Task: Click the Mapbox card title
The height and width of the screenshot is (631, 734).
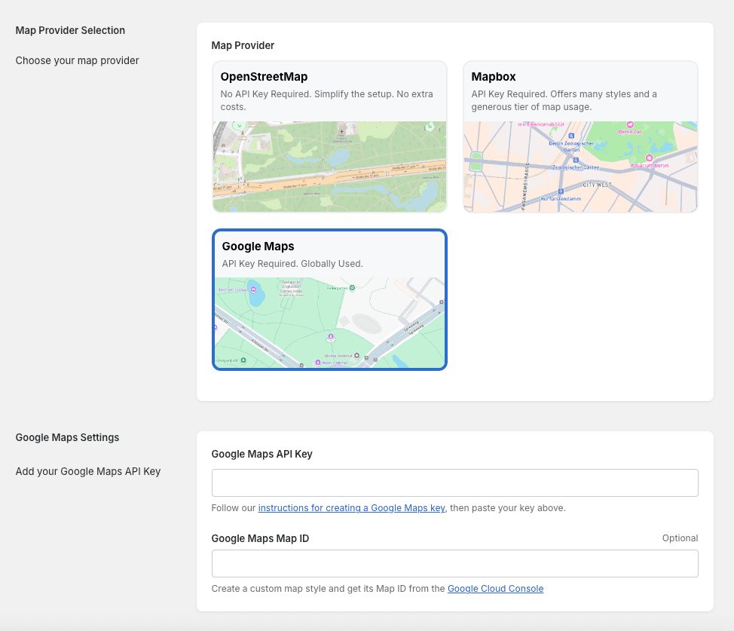Action: 494,76
